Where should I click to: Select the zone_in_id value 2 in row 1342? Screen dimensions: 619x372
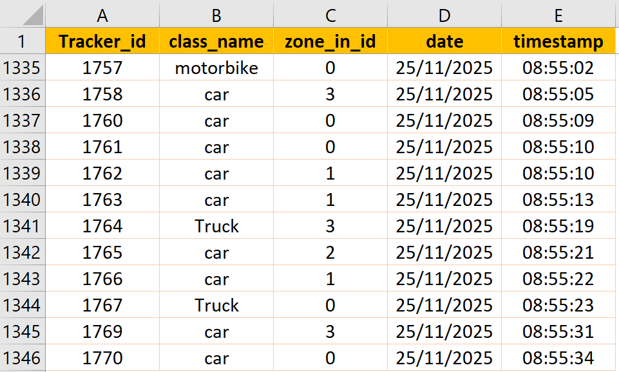click(x=330, y=252)
